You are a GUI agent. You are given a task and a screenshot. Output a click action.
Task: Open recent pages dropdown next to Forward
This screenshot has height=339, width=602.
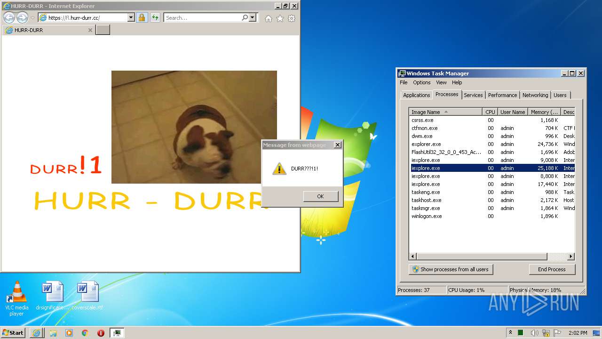point(32,18)
